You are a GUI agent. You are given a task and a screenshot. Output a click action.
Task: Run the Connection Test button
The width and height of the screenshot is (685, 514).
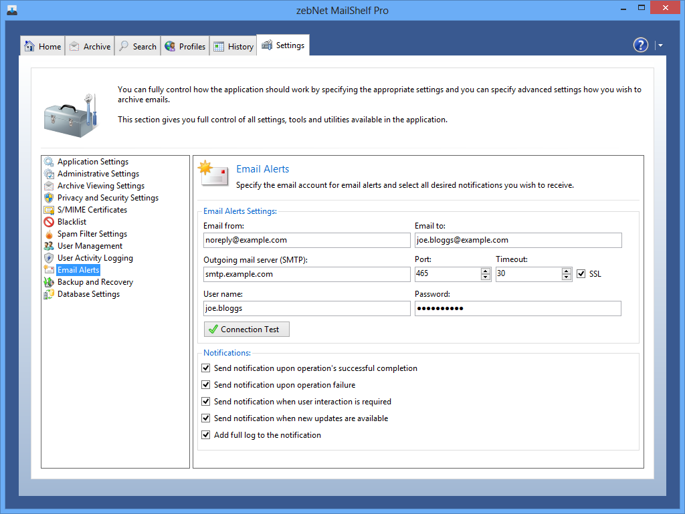[247, 330]
